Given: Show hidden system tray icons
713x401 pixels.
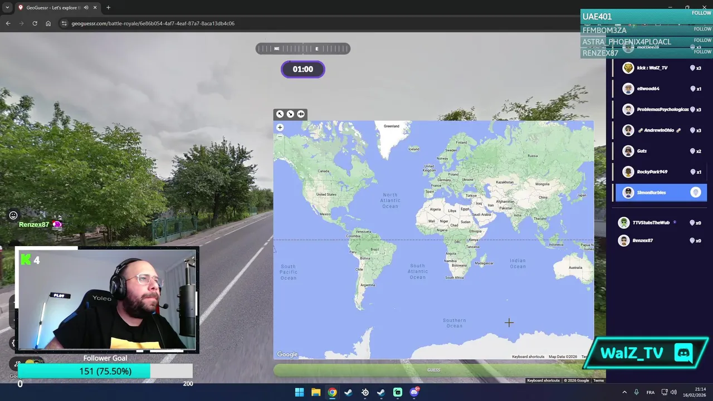Looking at the screenshot, I should [624, 392].
